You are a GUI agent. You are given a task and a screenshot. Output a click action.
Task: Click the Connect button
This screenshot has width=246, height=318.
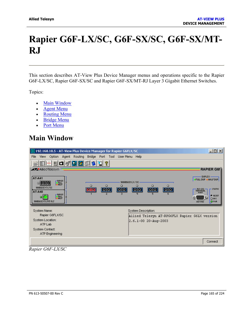212,242
